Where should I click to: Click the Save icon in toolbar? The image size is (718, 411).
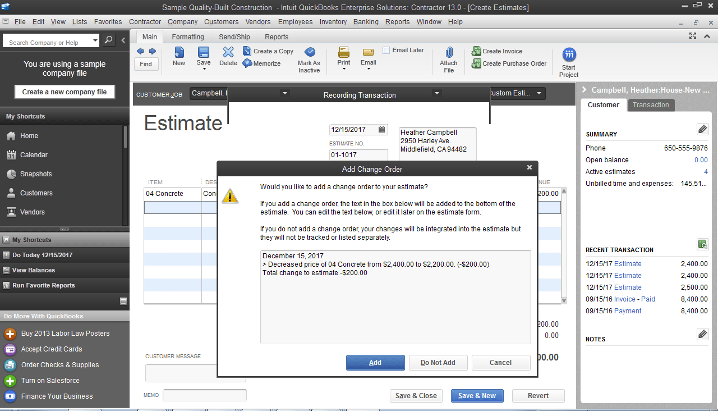point(204,52)
